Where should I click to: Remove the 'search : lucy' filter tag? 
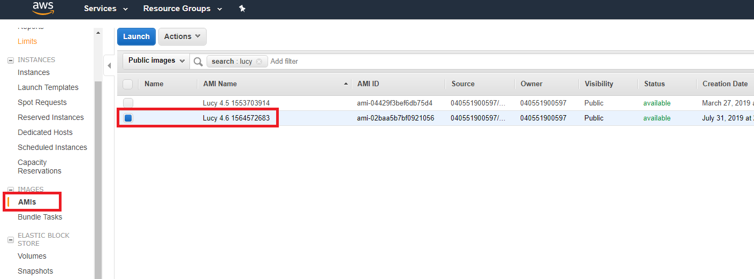point(259,62)
